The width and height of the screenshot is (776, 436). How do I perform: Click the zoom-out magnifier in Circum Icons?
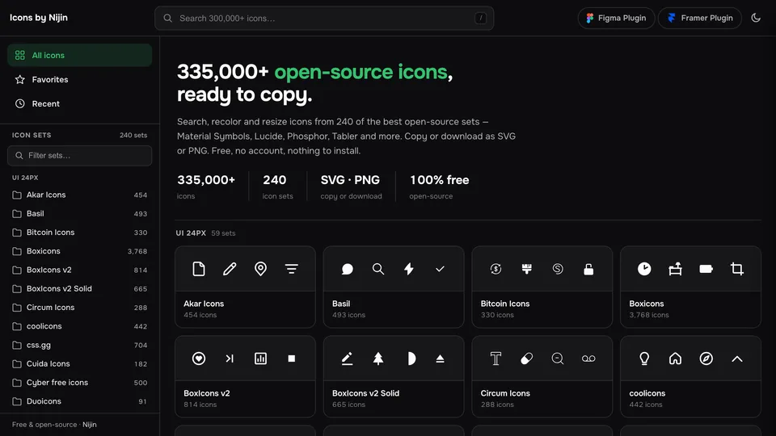point(558,358)
